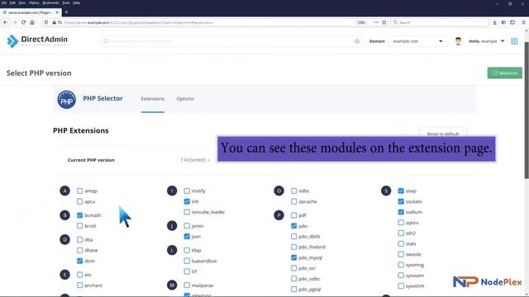Click the page vertical scrollbar thumb
Screen dimensions: 529x297
[527, 111]
